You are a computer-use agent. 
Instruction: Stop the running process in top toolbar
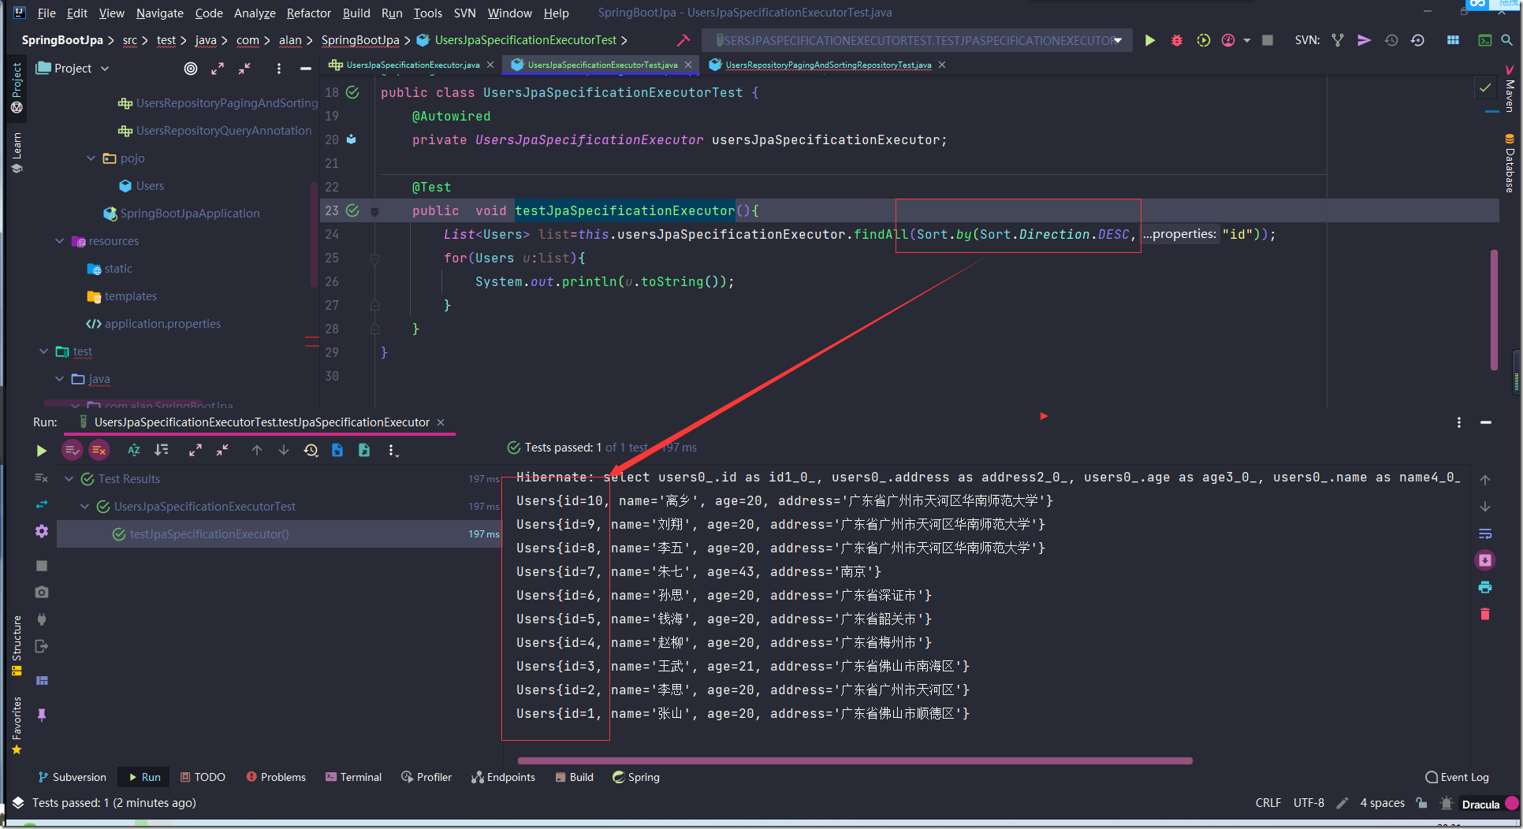[1268, 40]
